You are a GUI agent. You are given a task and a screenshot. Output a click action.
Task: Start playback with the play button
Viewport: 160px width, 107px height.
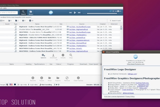[75, 13]
